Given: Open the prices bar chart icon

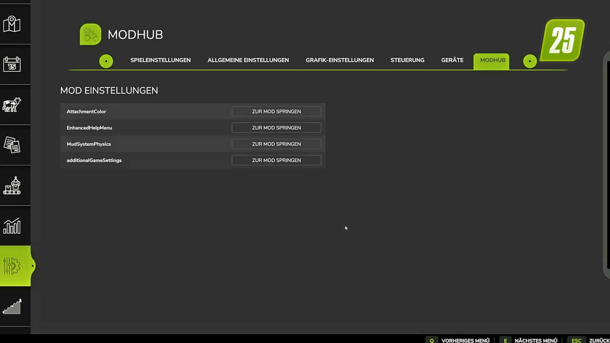Looking at the screenshot, I should [12, 226].
